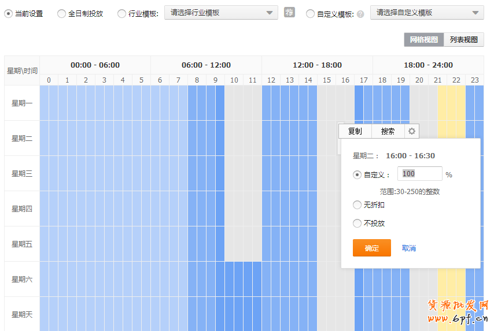The height and width of the screenshot is (331, 494).
Task: Switch to 网格视图 tab
Action: point(424,40)
